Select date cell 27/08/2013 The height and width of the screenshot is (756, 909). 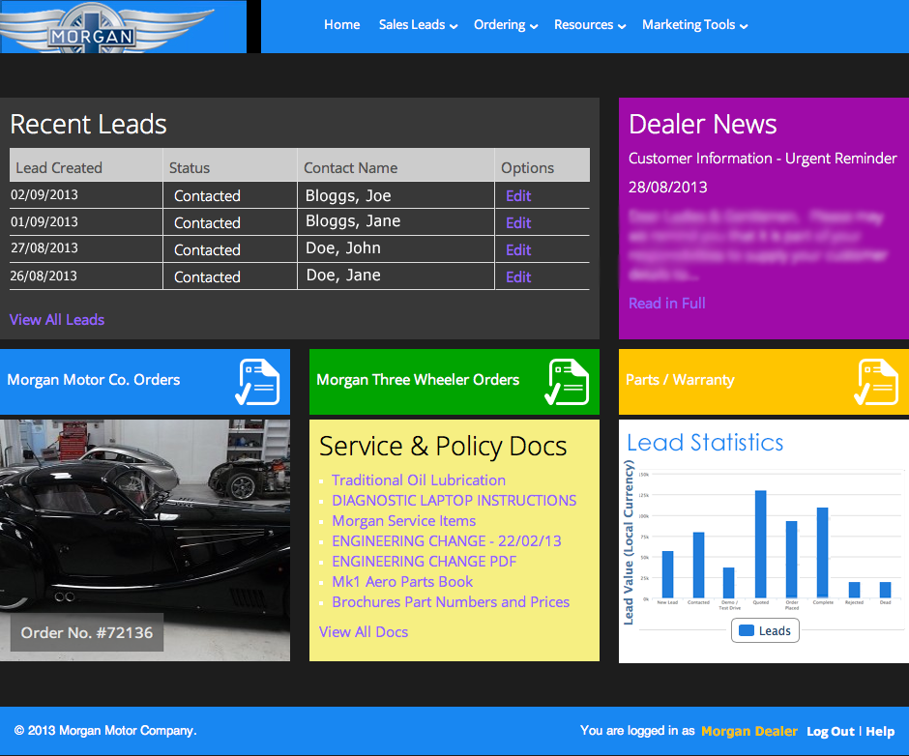pos(44,248)
